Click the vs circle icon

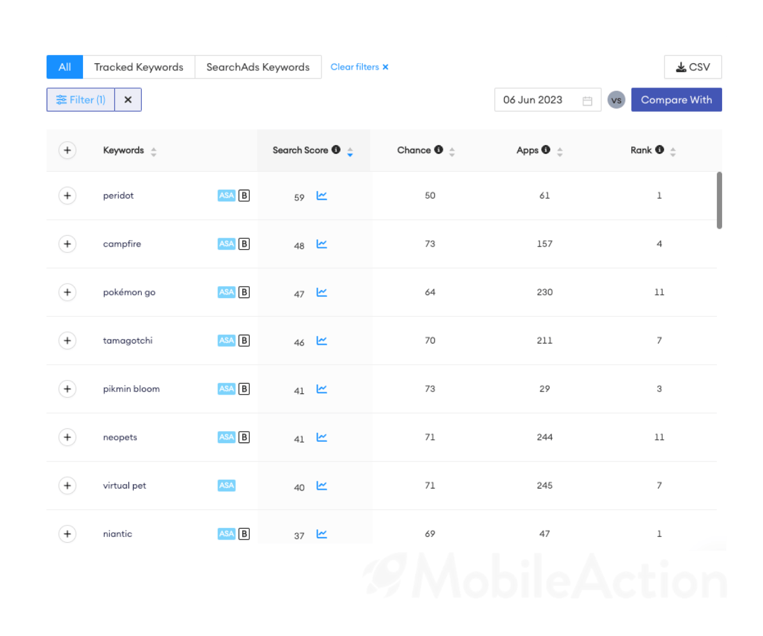tap(616, 100)
